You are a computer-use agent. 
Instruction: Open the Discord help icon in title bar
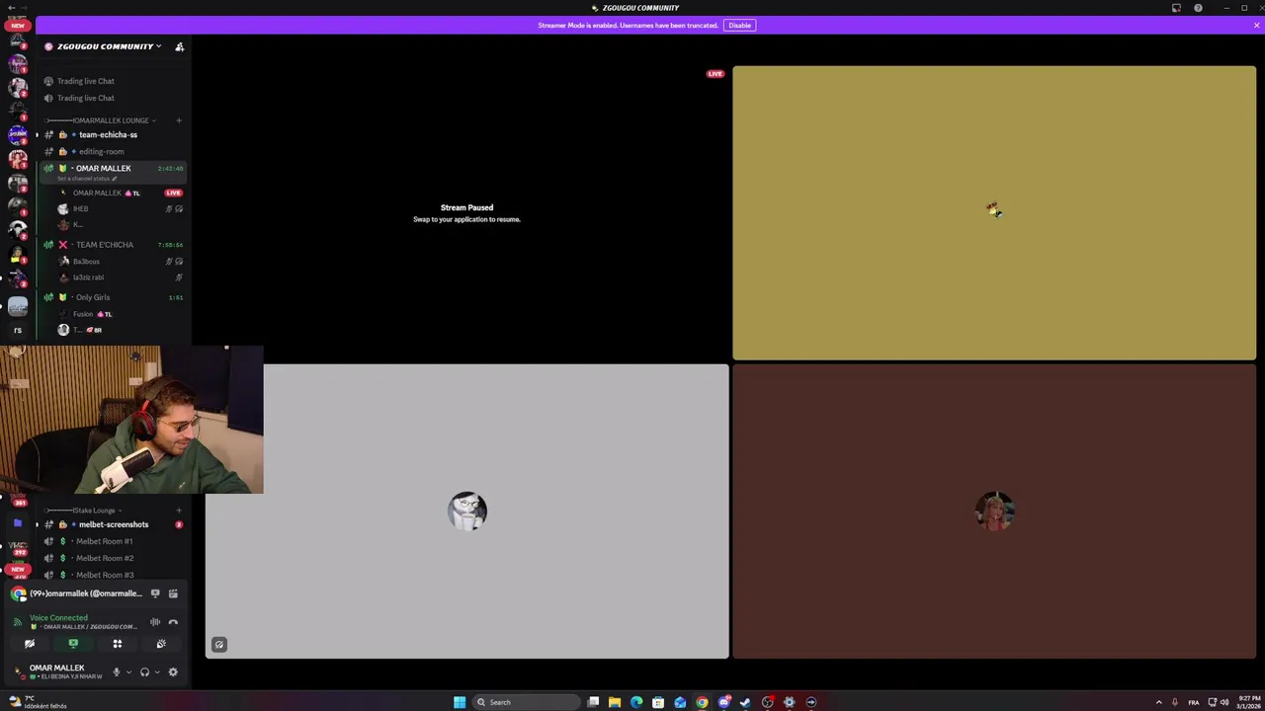pyautogui.click(x=1198, y=8)
